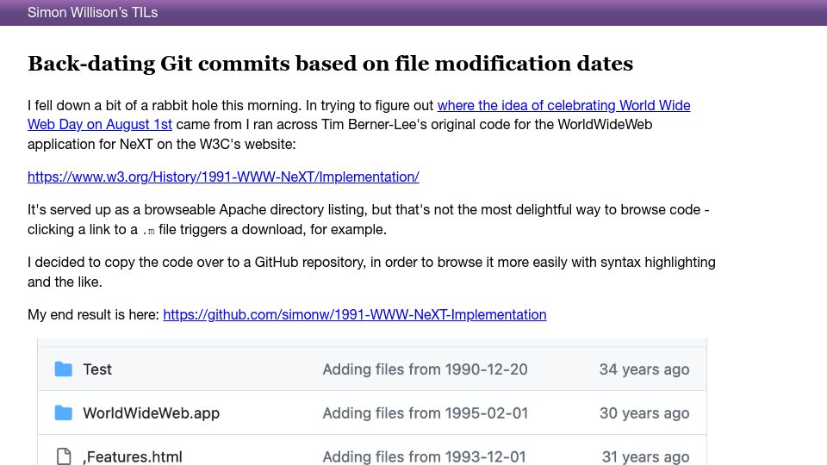Click the "34 years ago" timestamp

click(644, 369)
